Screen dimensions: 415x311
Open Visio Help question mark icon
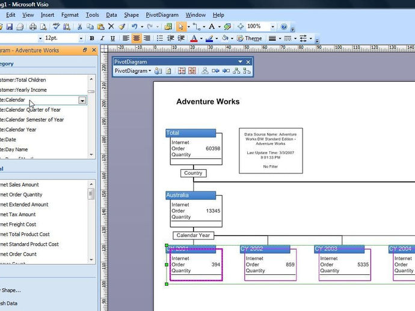click(x=284, y=26)
